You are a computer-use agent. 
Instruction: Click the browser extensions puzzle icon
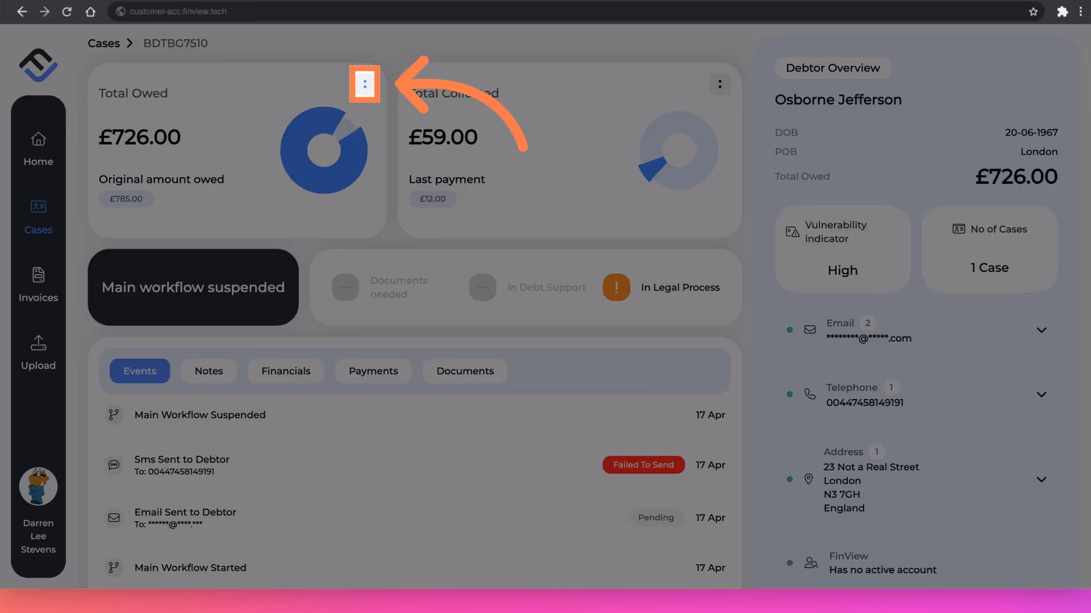pos(1062,11)
